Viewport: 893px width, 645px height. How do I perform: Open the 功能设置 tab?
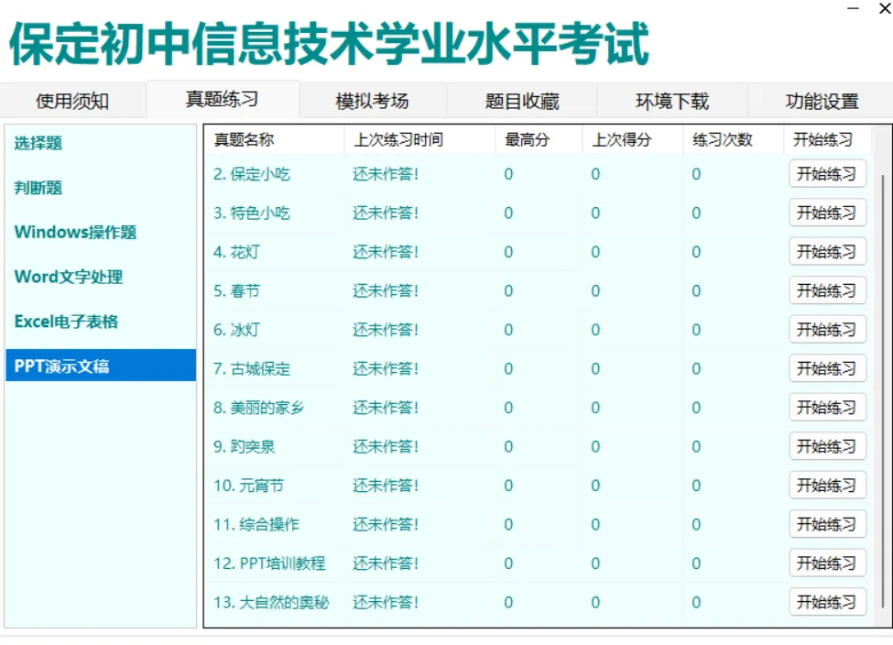click(821, 101)
